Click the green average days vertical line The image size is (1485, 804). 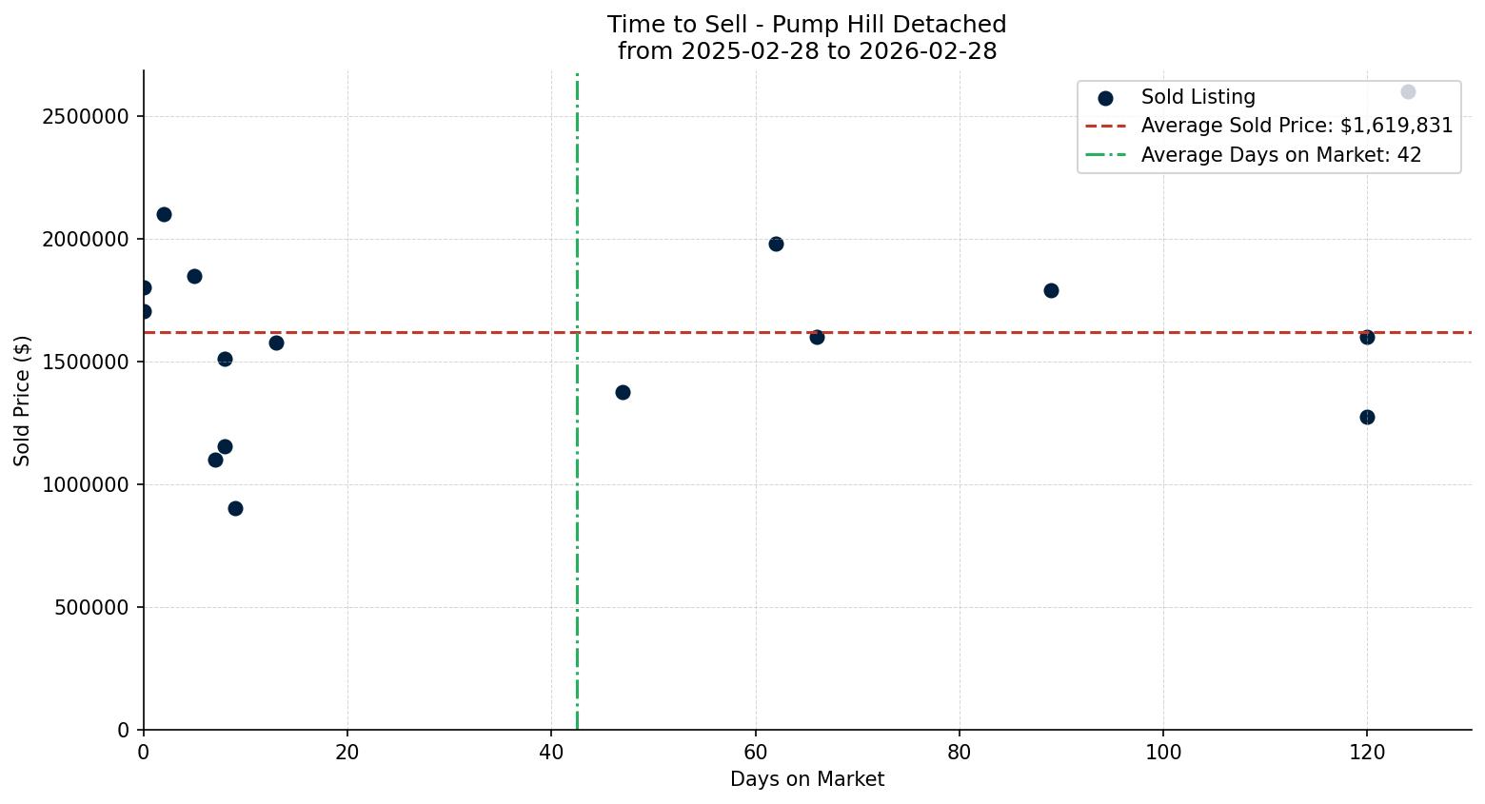[x=577, y=476]
